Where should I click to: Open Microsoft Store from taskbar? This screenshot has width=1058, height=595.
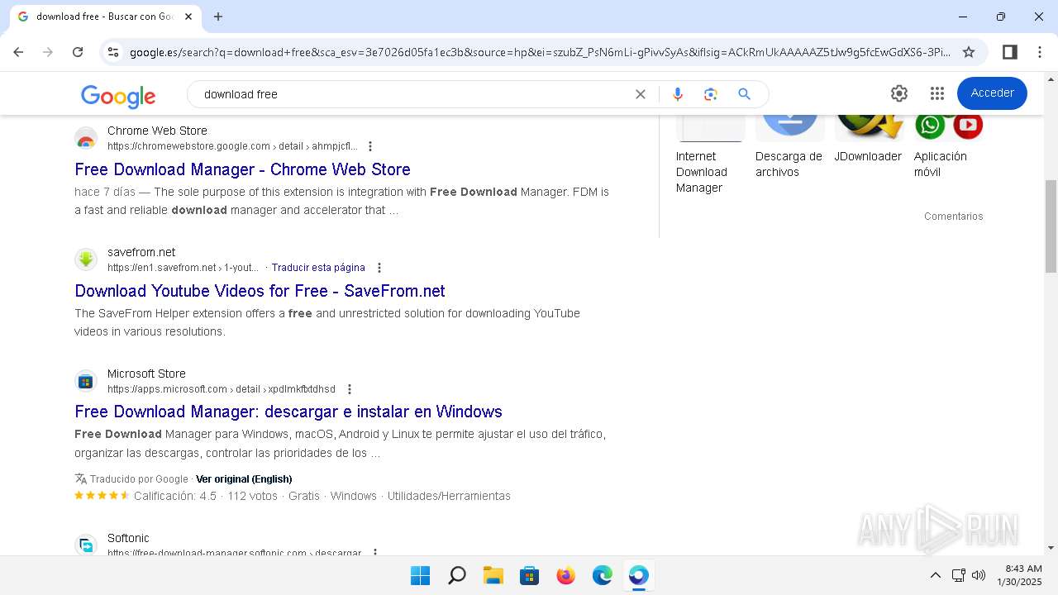pos(529,575)
